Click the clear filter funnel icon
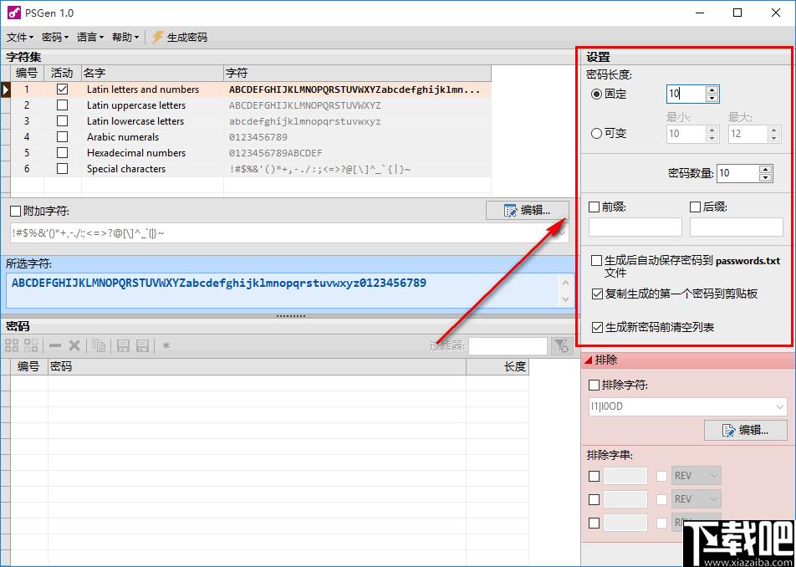This screenshot has height=567, width=796. pos(561,345)
